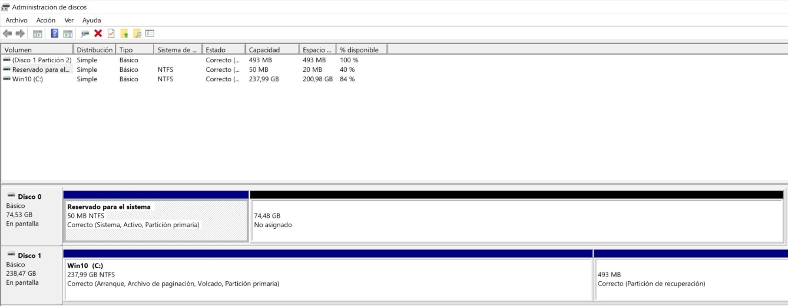Open the Archivo menu

point(16,21)
